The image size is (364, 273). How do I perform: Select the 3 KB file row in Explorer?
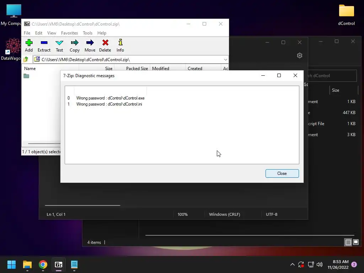[332, 135]
